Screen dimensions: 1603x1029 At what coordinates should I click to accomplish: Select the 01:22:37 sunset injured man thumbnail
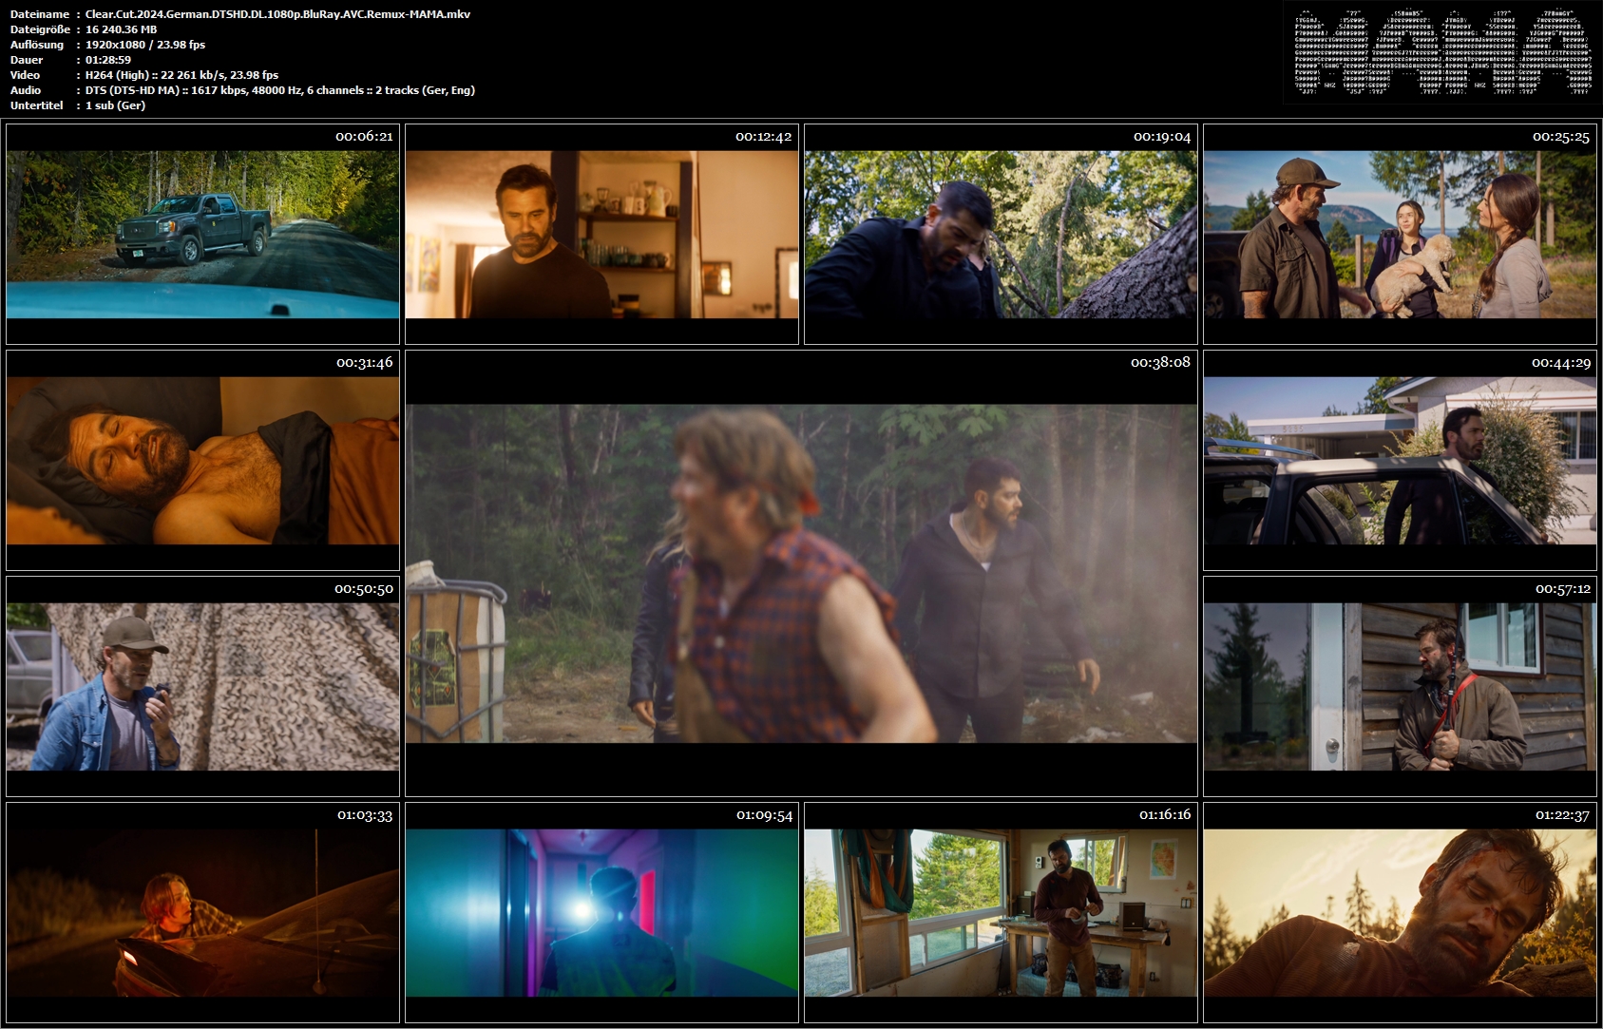(1400, 912)
